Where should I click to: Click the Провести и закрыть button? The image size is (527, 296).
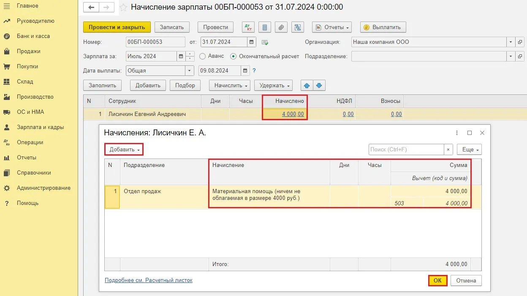pos(117,27)
